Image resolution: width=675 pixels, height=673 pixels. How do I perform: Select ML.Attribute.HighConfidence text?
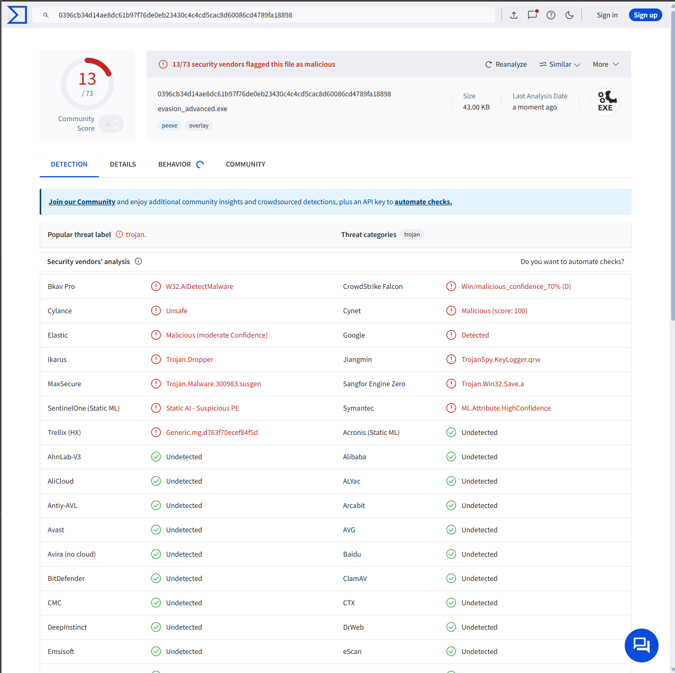tap(506, 408)
